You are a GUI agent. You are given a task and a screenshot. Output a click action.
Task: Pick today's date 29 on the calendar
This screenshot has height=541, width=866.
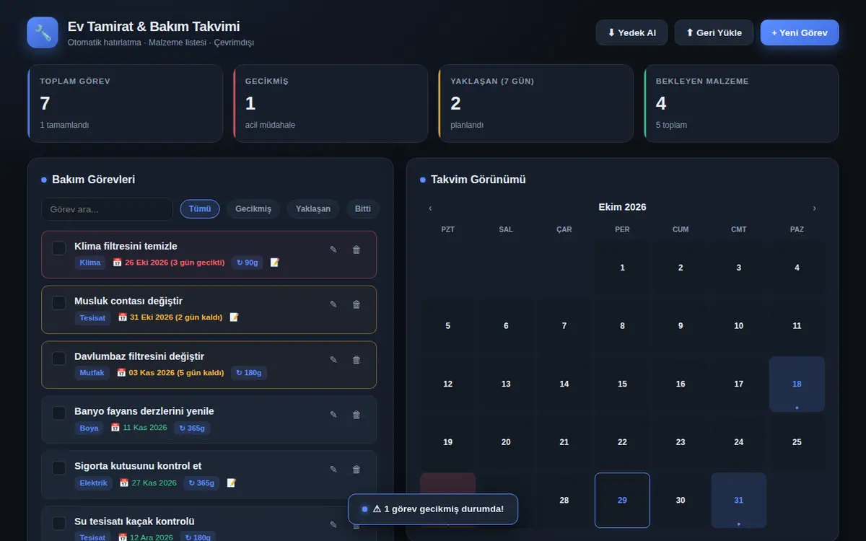622,501
